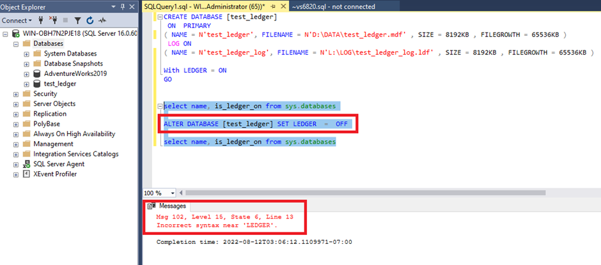Click the XEvent Profiler icon

(26, 174)
